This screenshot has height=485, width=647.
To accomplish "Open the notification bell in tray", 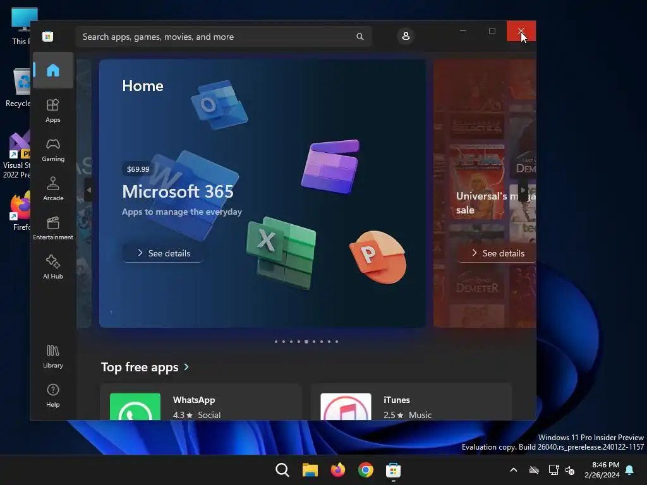I will pos(630,470).
